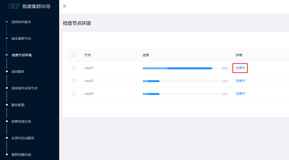Toggle the select-all checkbox in table header
This screenshot has height=160, width=289.
(x=74, y=55)
